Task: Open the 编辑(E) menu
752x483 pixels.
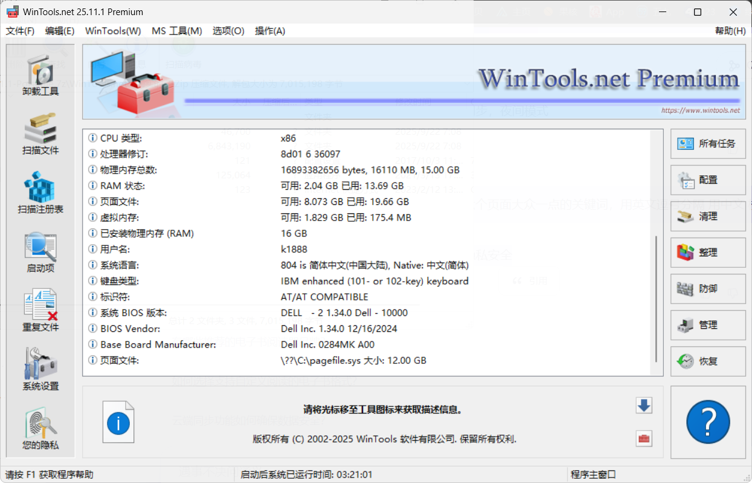Action: 60,31
